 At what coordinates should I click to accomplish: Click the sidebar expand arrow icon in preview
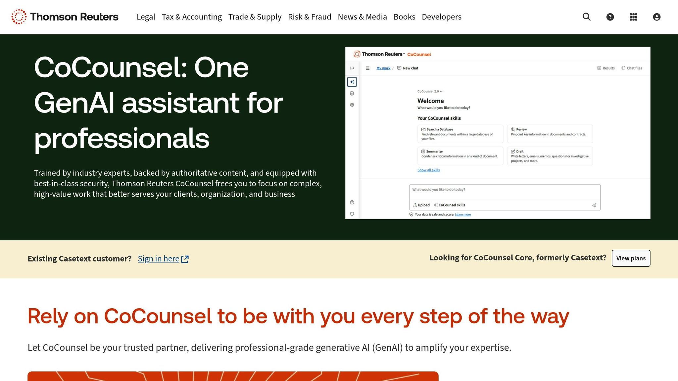tap(352, 68)
